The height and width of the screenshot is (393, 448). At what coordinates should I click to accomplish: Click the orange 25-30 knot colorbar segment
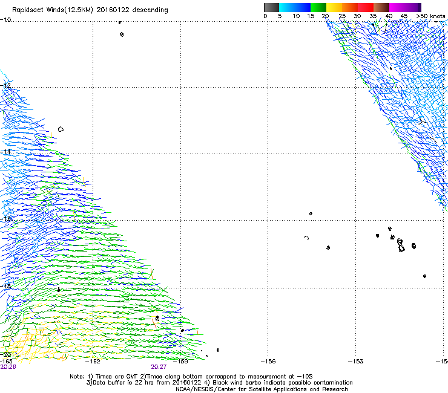pyautogui.click(x=350, y=7)
